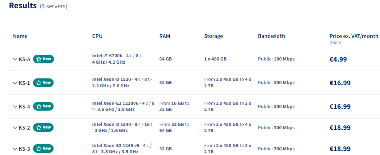Sort by the CPU column header
Viewport: 380px width, 155px height.
pyautogui.click(x=97, y=36)
